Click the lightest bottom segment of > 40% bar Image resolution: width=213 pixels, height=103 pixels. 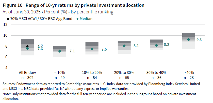(x=189, y=46)
